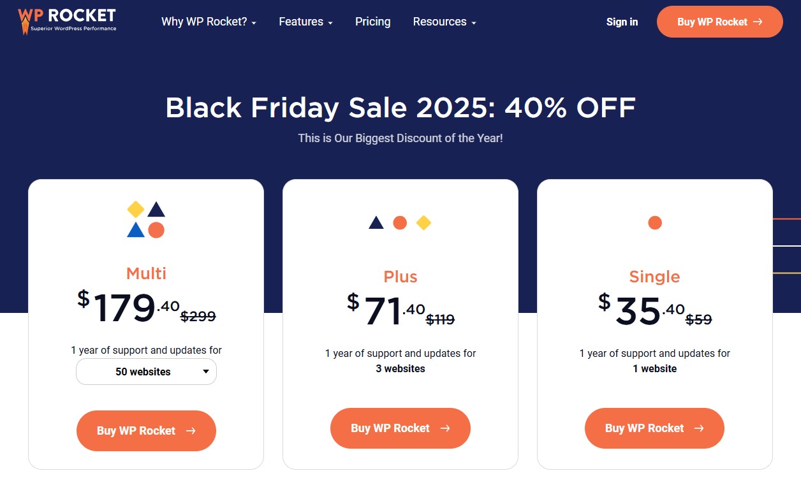The height and width of the screenshot is (485, 801).
Task: Click the arrow on the Single plan's Buy button
Action: point(700,428)
